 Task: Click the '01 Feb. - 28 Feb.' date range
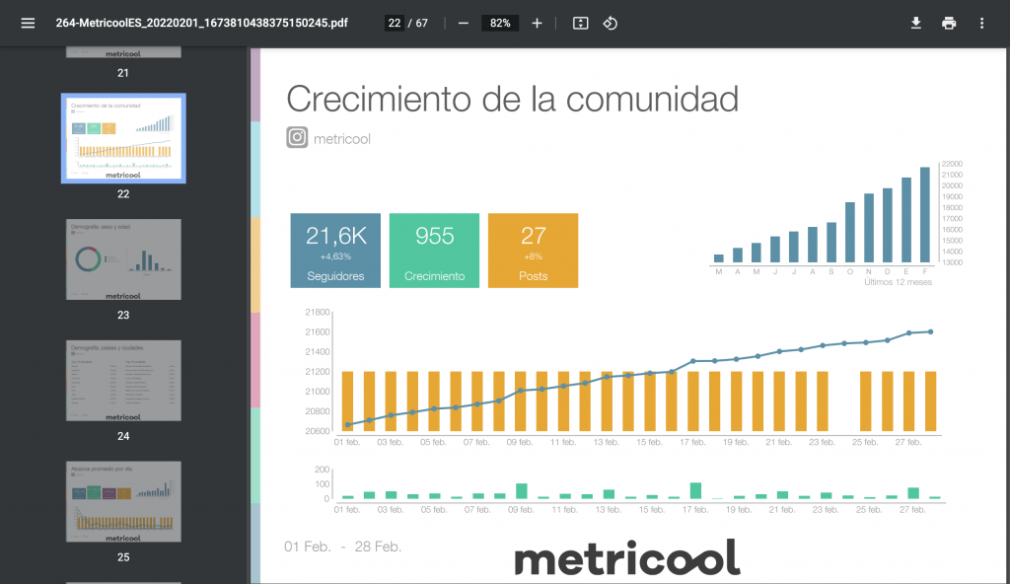pyautogui.click(x=342, y=547)
